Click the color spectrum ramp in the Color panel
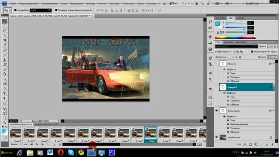This screenshot has height=157, width=279. (x=235, y=38)
